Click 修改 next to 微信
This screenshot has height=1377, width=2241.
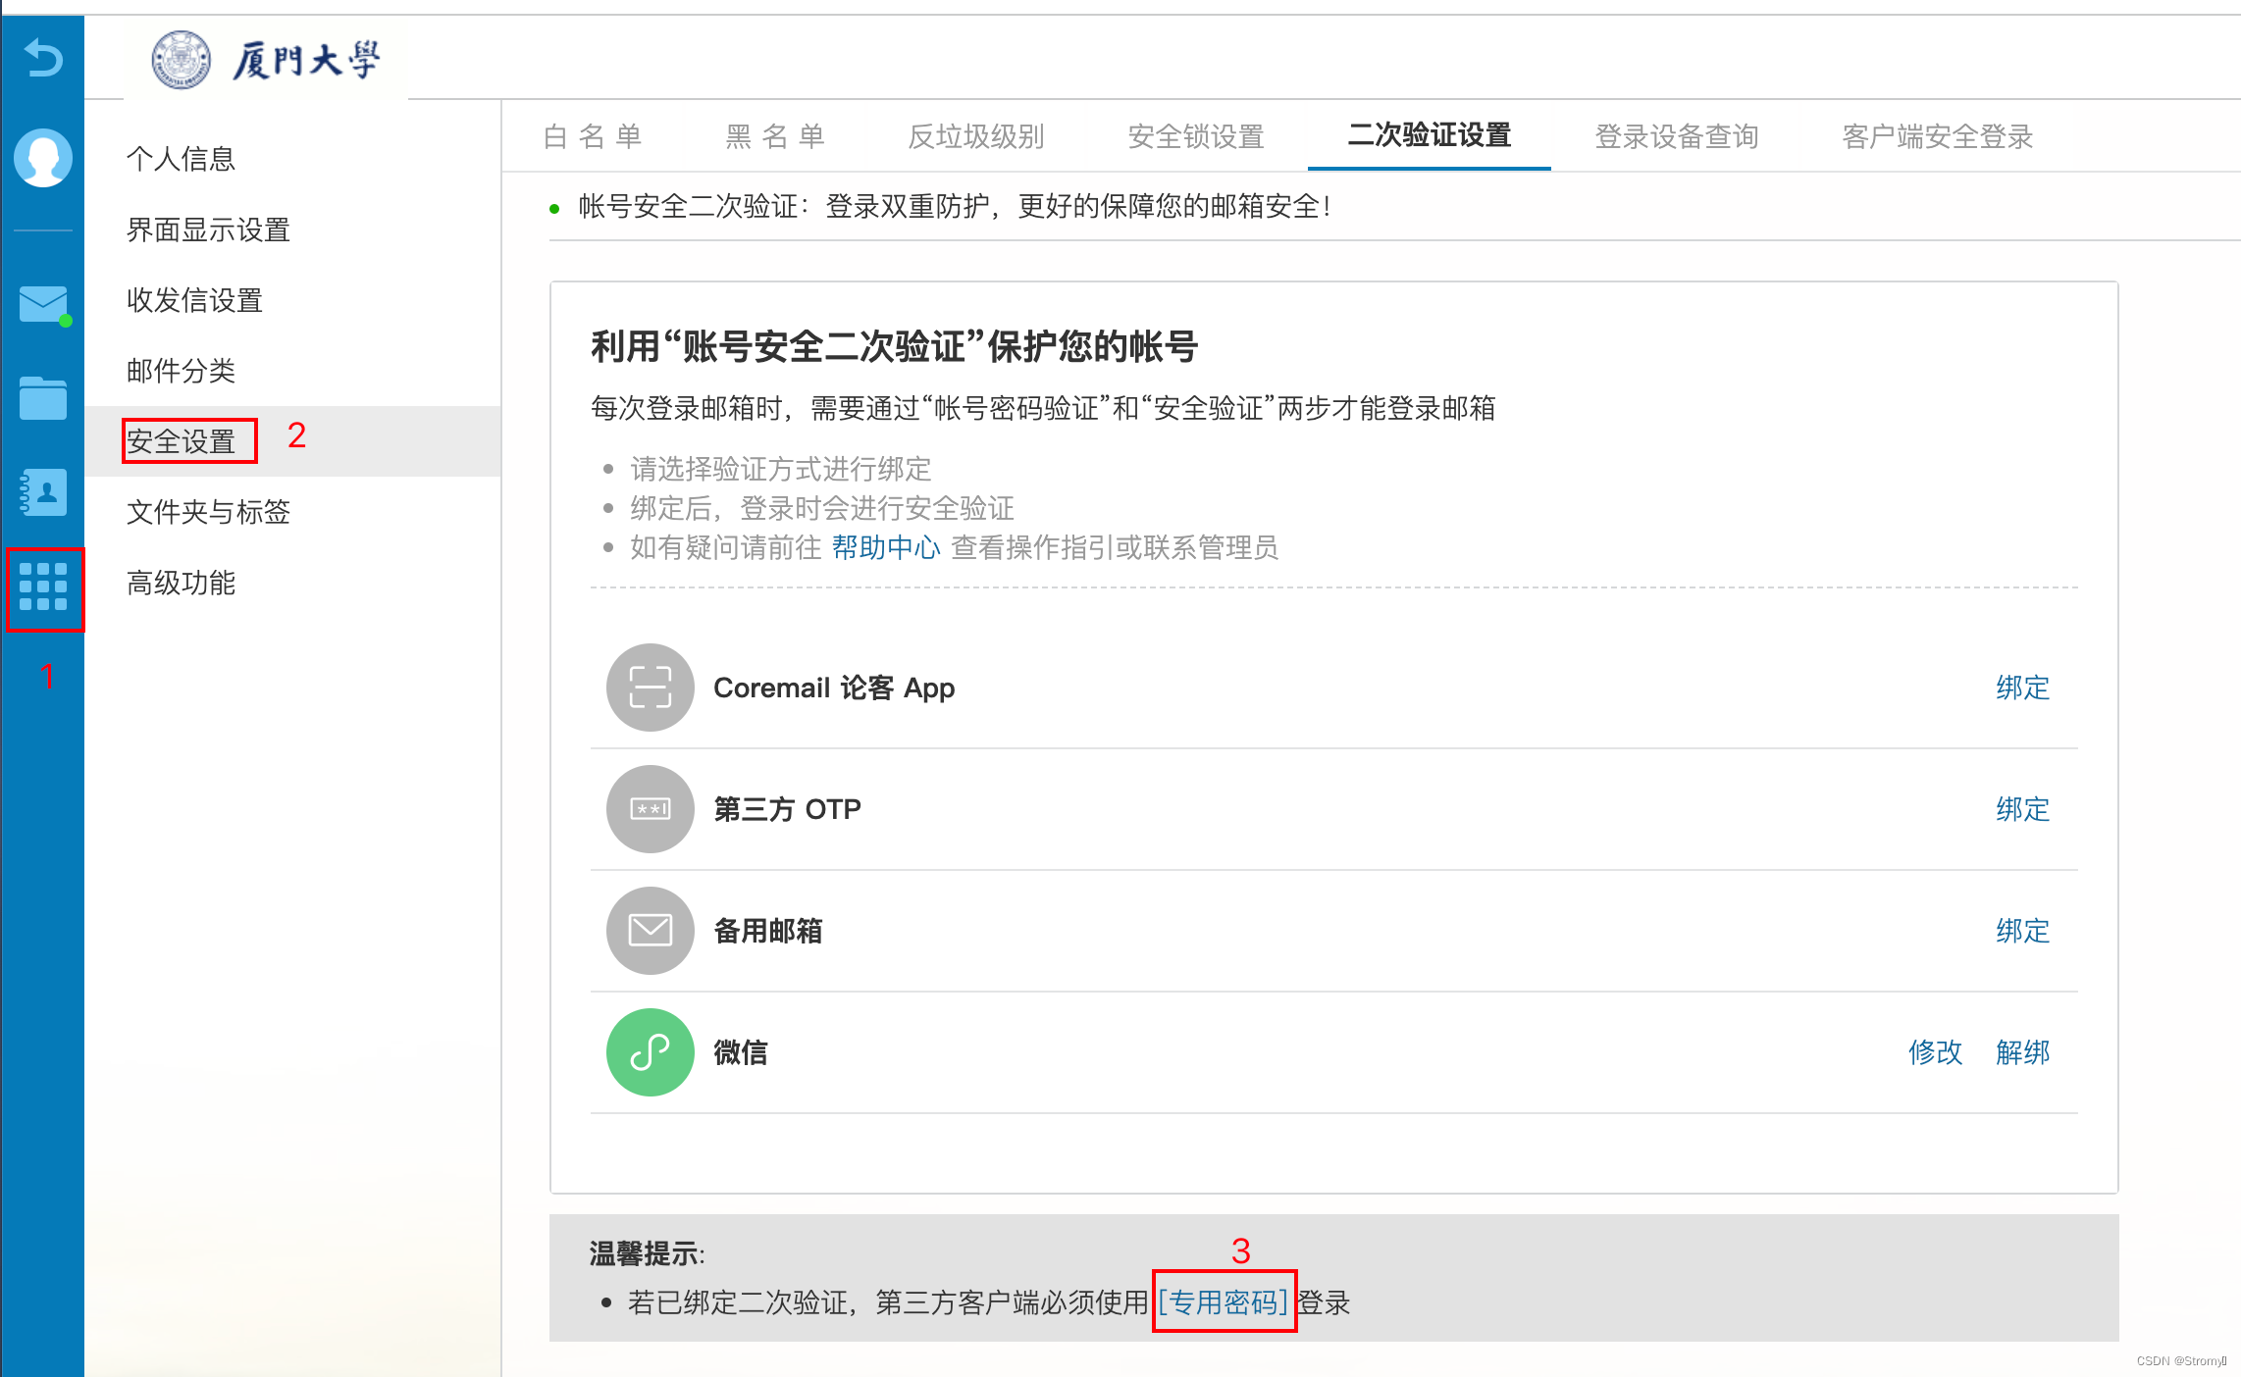[1935, 1052]
